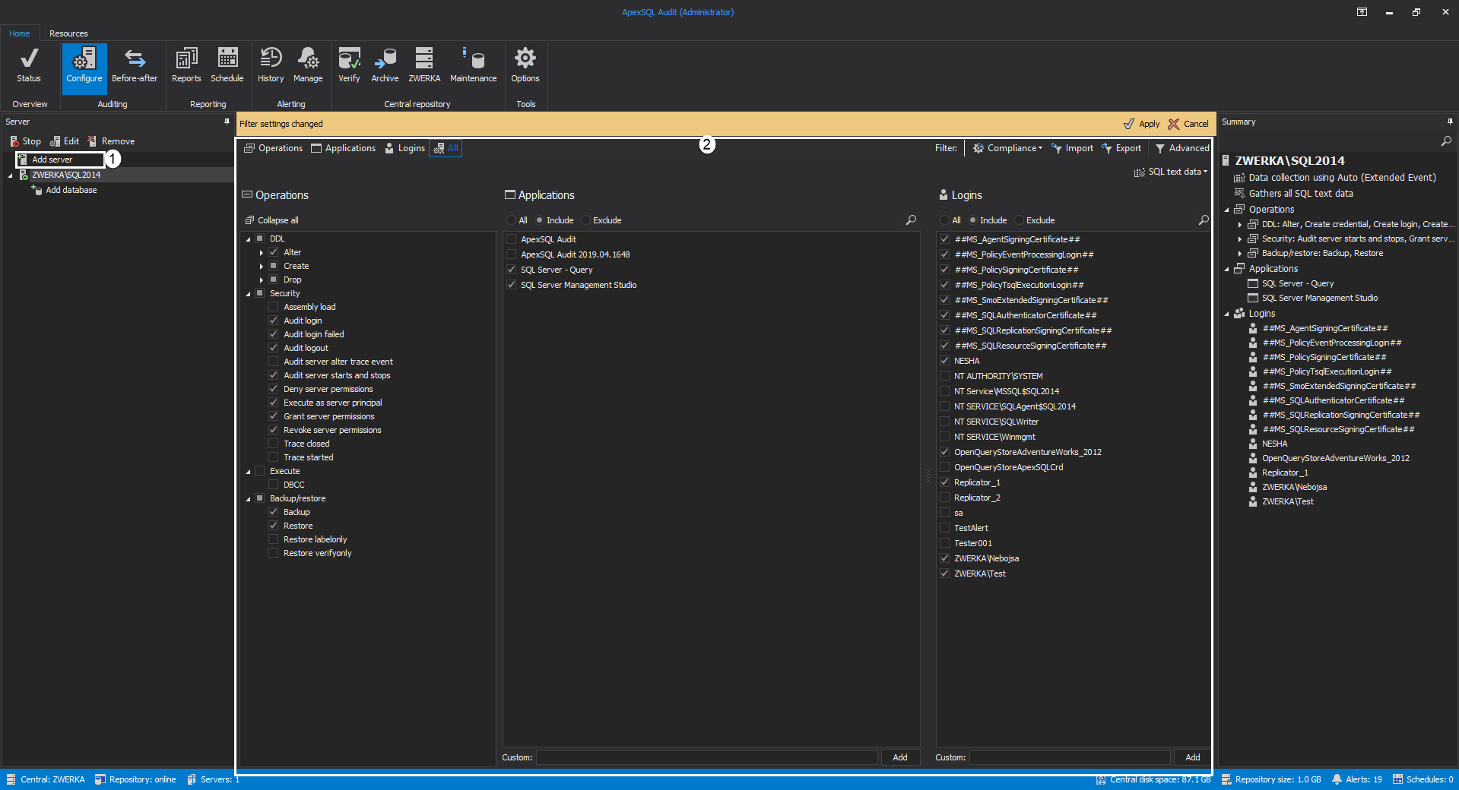The height and width of the screenshot is (790, 1459).
Task: Check the ApexSQL Audit application
Action: pyautogui.click(x=512, y=239)
